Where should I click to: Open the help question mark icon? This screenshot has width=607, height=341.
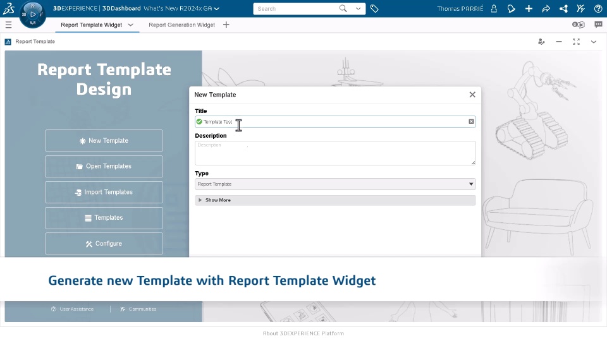click(x=598, y=8)
